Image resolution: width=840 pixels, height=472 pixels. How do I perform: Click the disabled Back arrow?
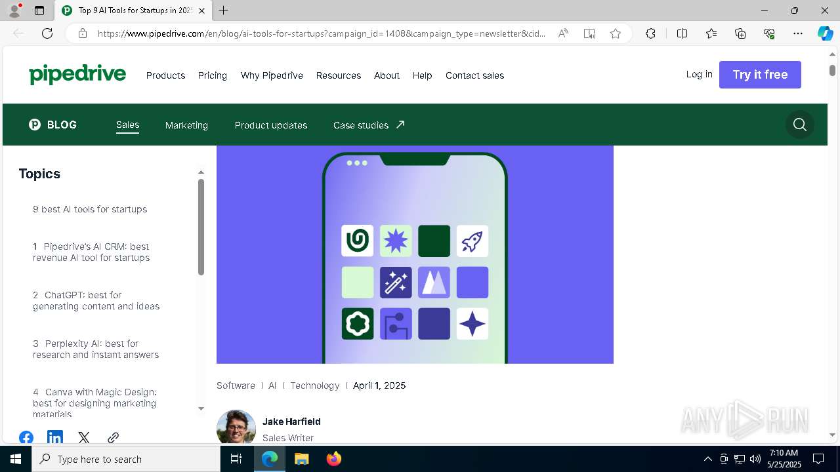point(18,33)
